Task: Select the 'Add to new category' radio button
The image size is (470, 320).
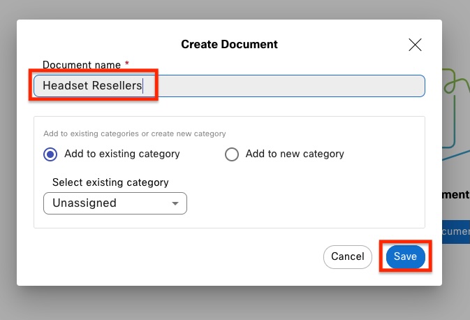Action: pyautogui.click(x=232, y=154)
